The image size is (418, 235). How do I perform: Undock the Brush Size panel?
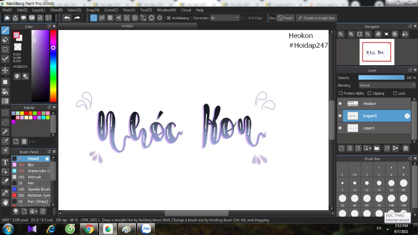point(410,158)
